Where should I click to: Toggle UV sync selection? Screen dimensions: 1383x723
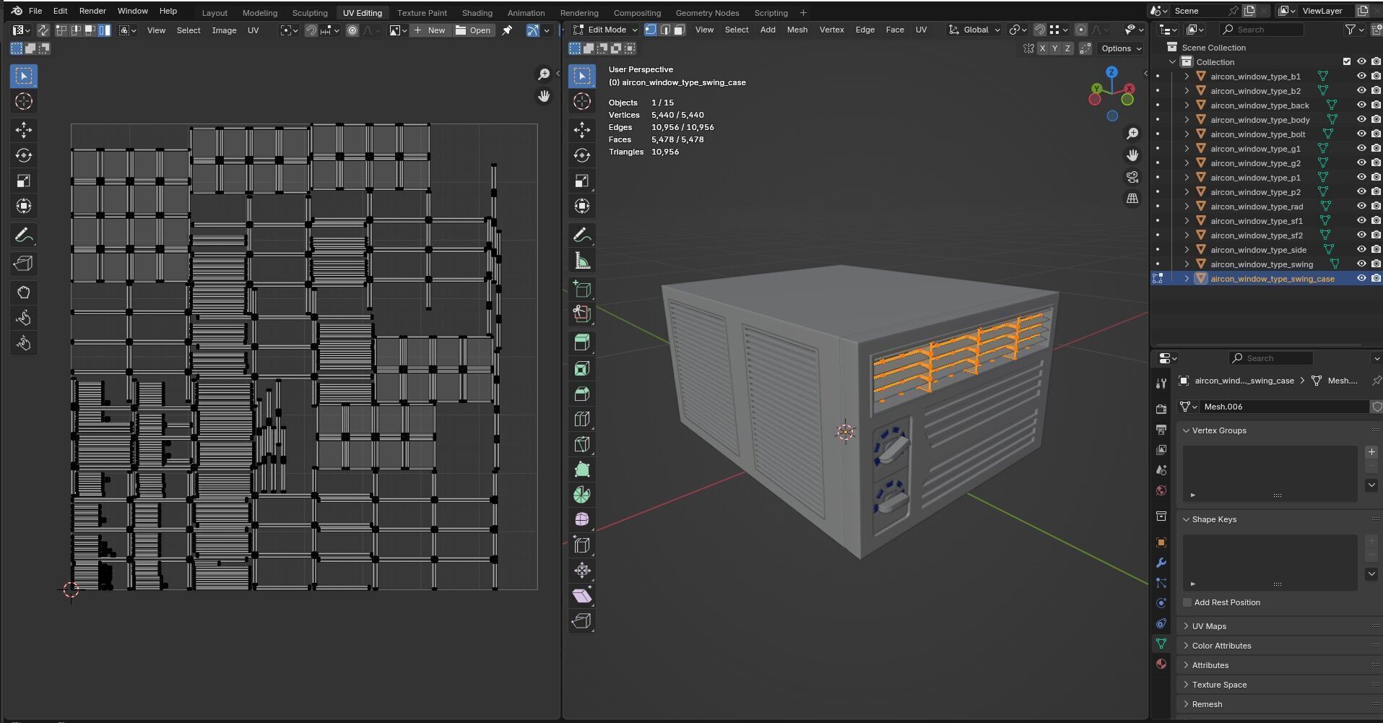[x=43, y=30]
